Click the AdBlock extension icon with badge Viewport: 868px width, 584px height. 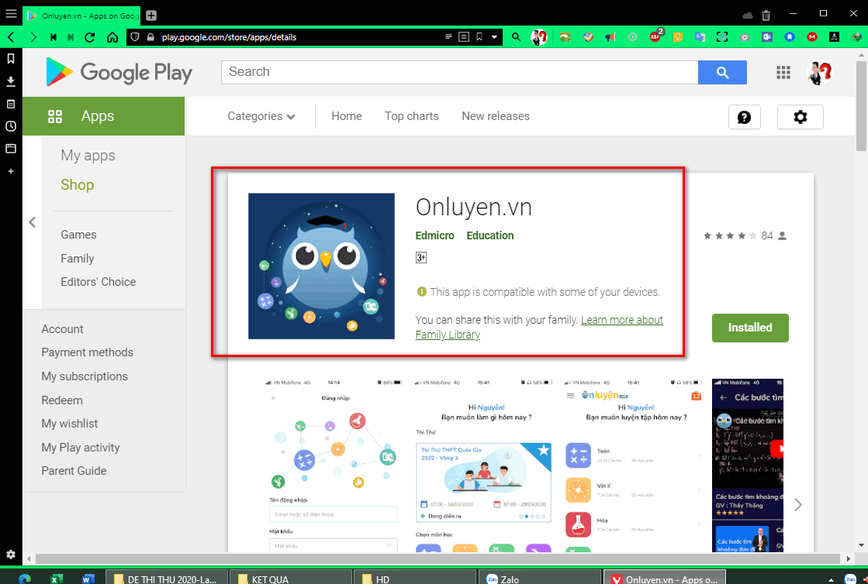point(655,36)
